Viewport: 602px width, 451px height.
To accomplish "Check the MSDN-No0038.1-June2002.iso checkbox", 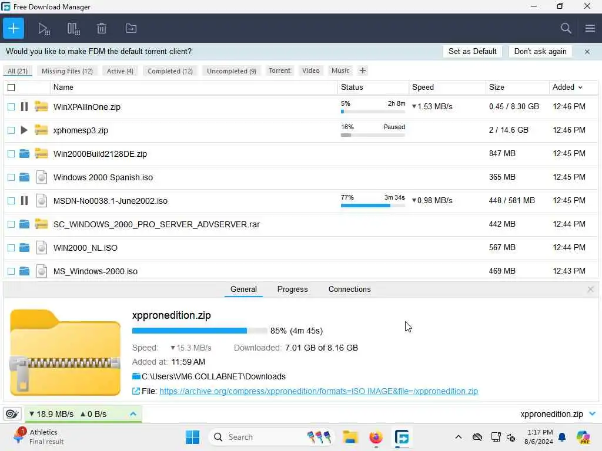I will point(11,201).
